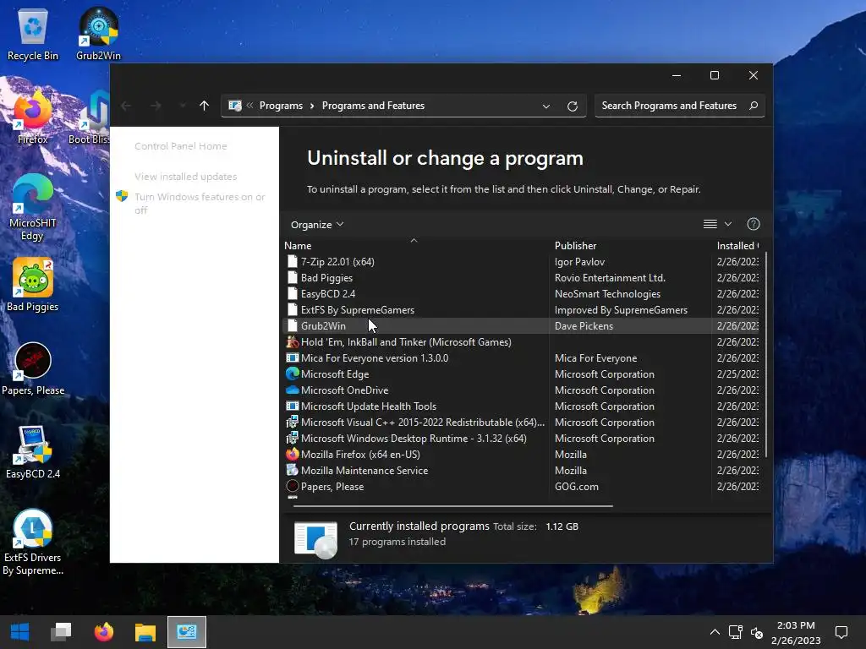Open the help question mark icon
Image resolution: width=866 pixels, height=649 pixels.
pyautogui.click(x=754, y=224)
